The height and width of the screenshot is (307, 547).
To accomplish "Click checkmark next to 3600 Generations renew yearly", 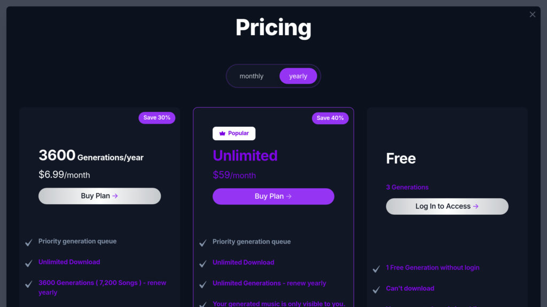I will pyautogui.click(x=29, y=284).
